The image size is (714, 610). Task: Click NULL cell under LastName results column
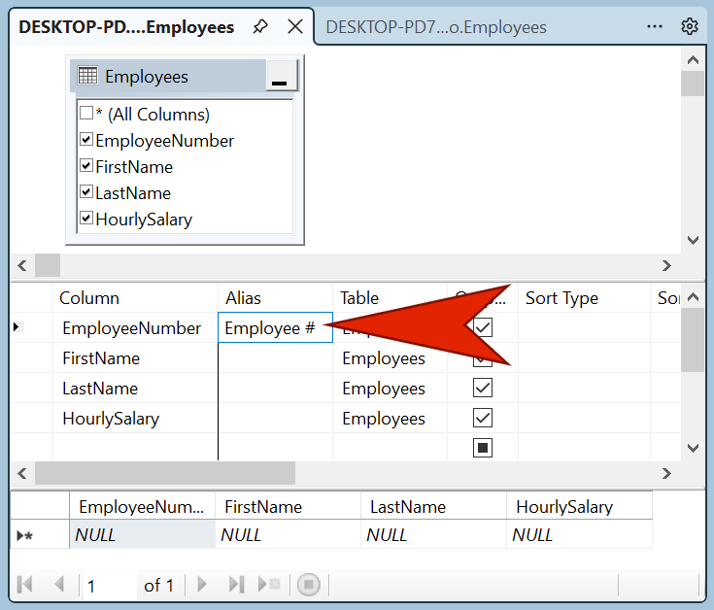pos(433,534)
